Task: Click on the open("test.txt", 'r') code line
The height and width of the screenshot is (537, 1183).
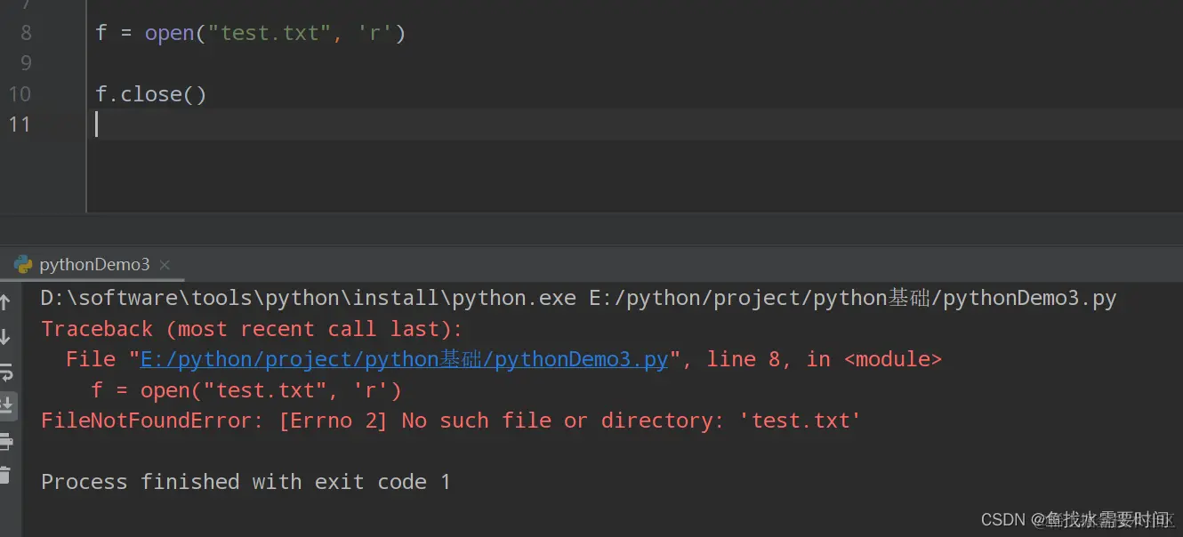Action: [251, 33]
